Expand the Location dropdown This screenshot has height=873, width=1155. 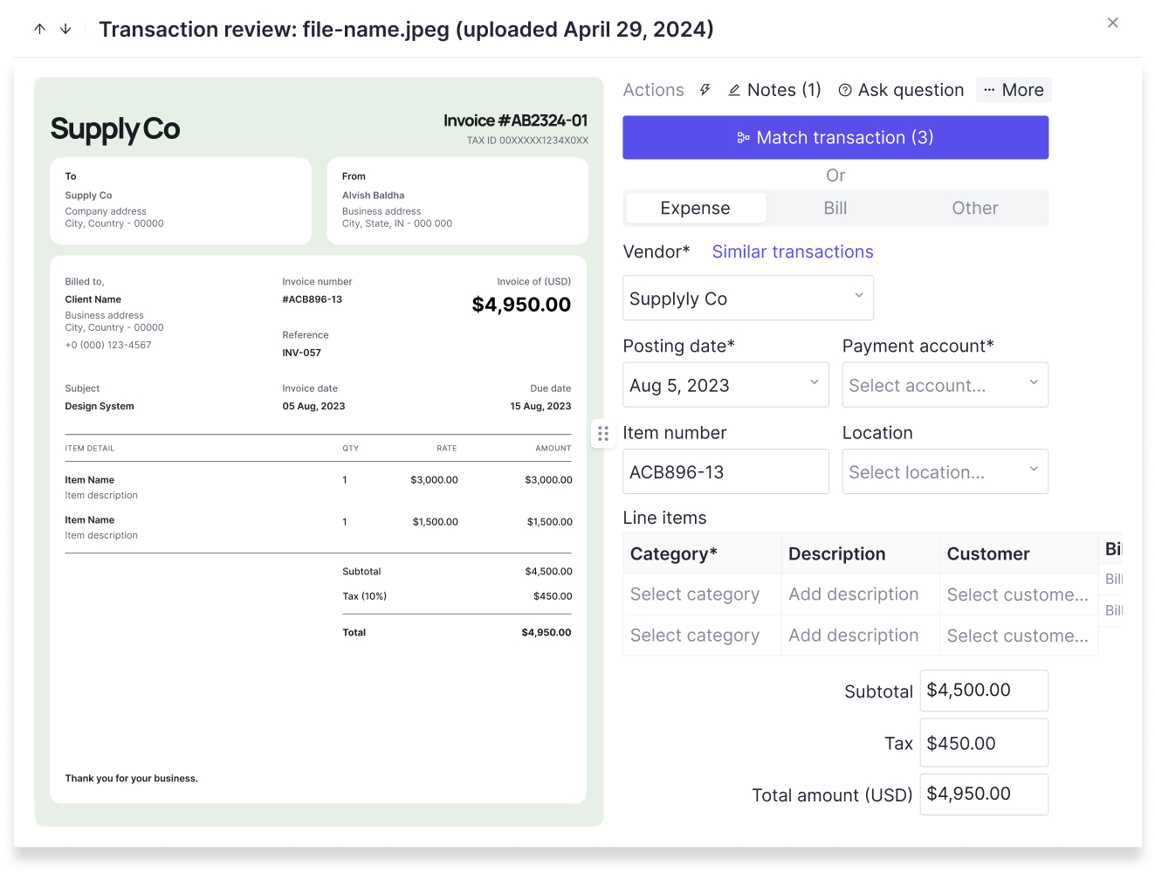(945, 471)
